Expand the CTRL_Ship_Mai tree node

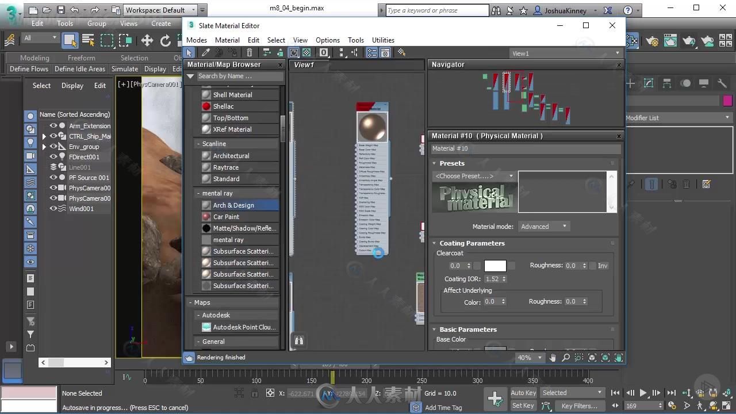(x=44, y=136)
